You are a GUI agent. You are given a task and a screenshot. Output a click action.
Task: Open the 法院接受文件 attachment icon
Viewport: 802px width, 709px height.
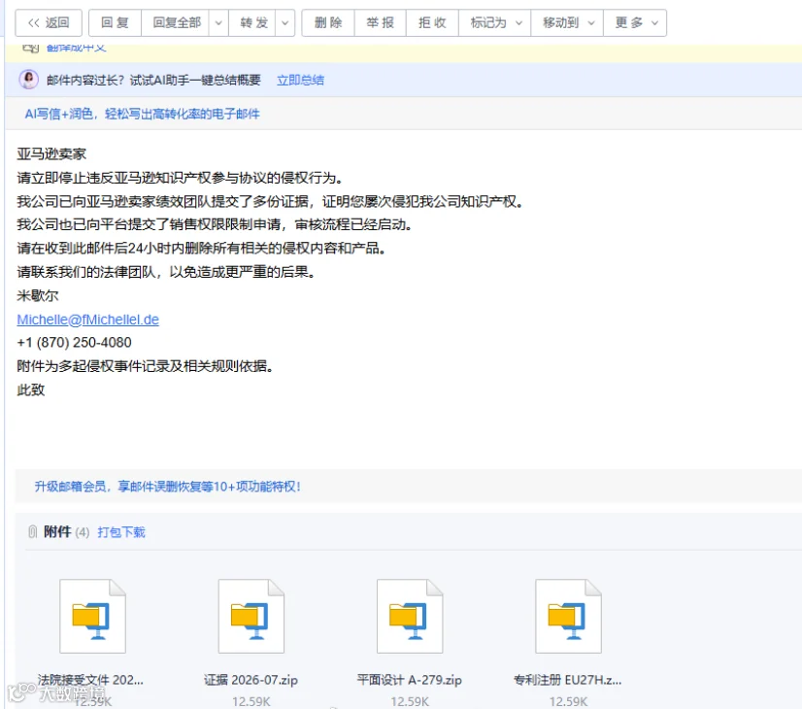point(92,617)
